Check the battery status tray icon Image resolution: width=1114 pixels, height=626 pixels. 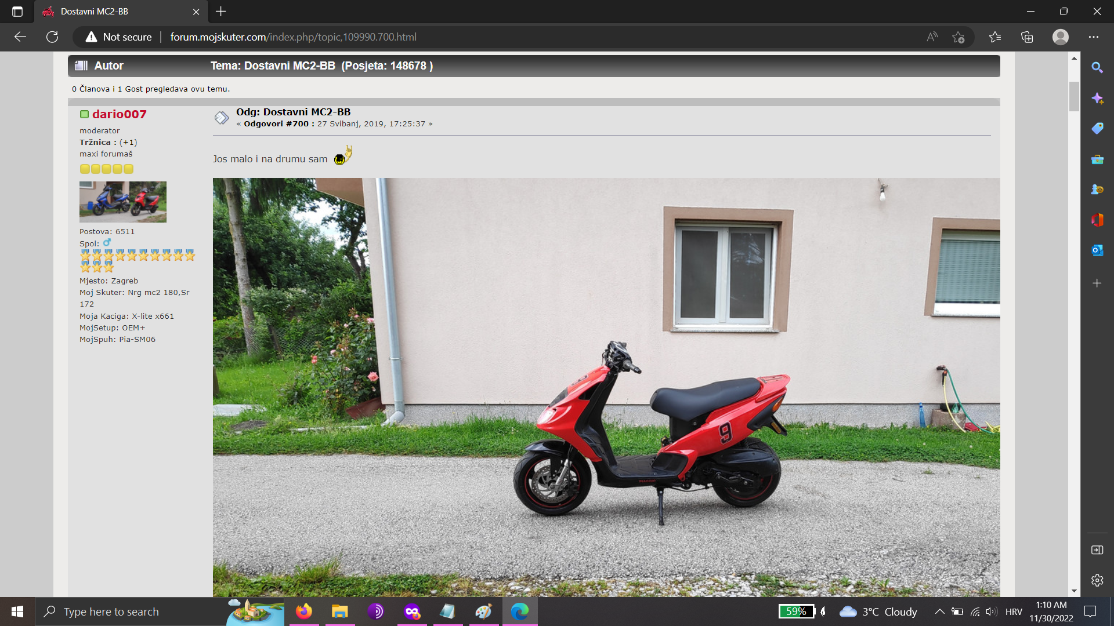(x=957, y=612)
